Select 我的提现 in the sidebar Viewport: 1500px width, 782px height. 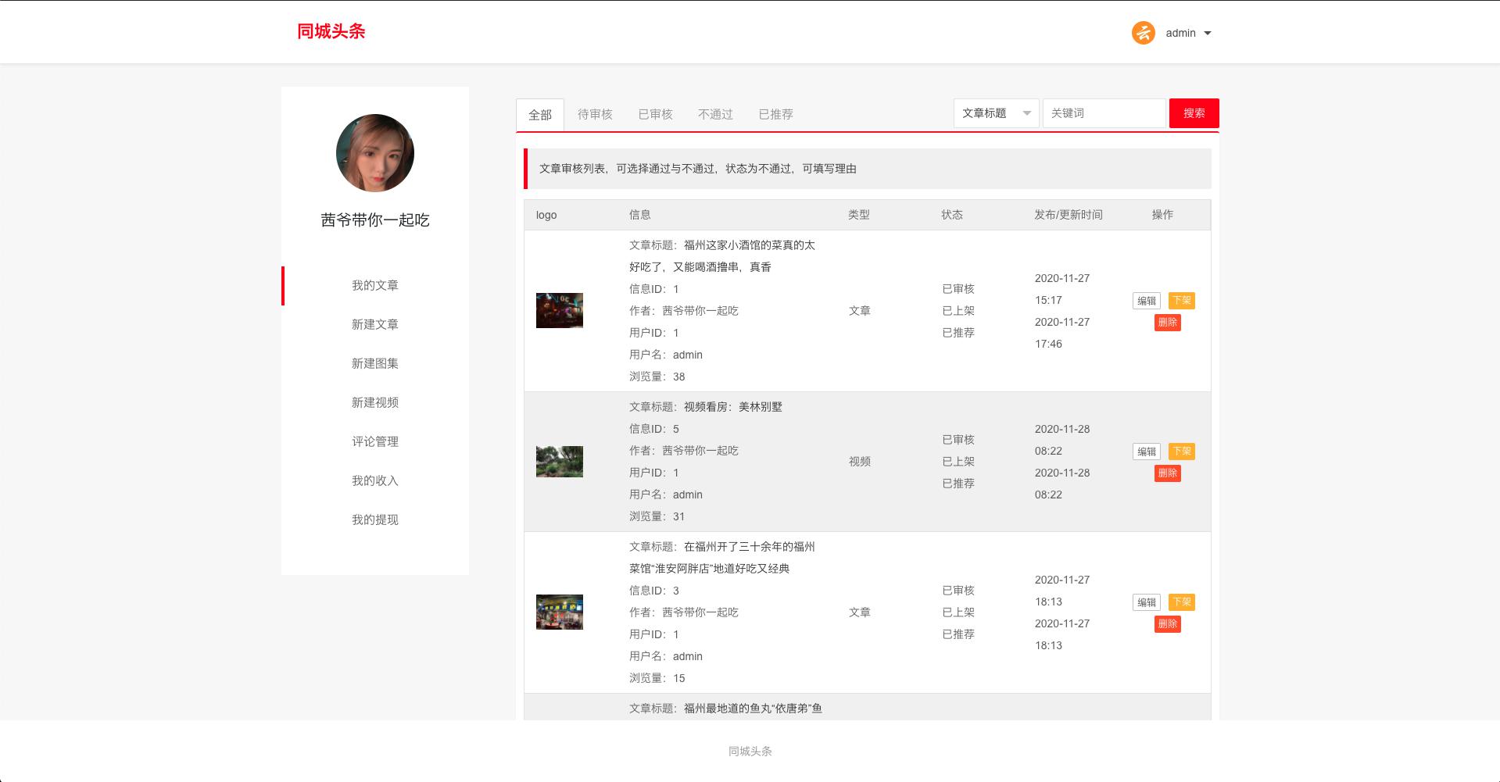point(375,520)
